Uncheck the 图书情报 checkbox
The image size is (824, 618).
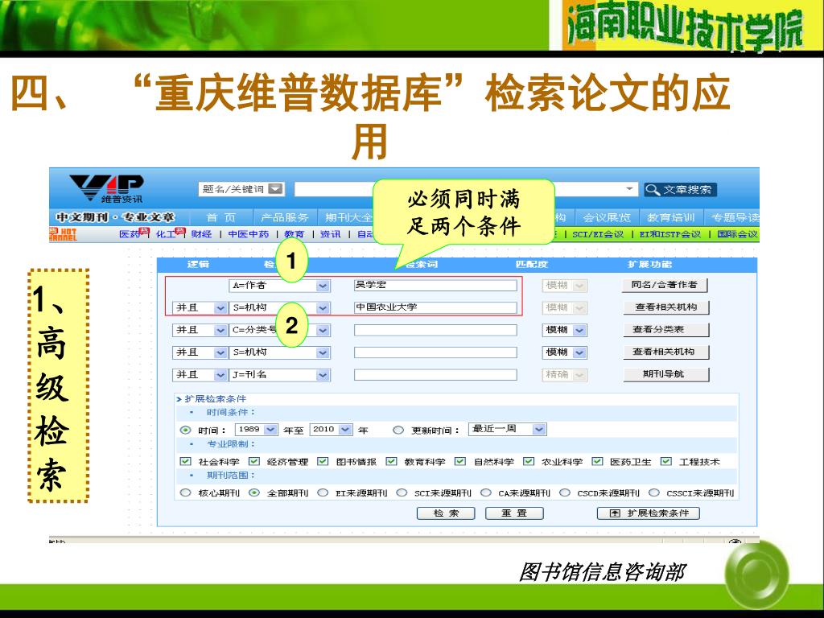[323, 461]
